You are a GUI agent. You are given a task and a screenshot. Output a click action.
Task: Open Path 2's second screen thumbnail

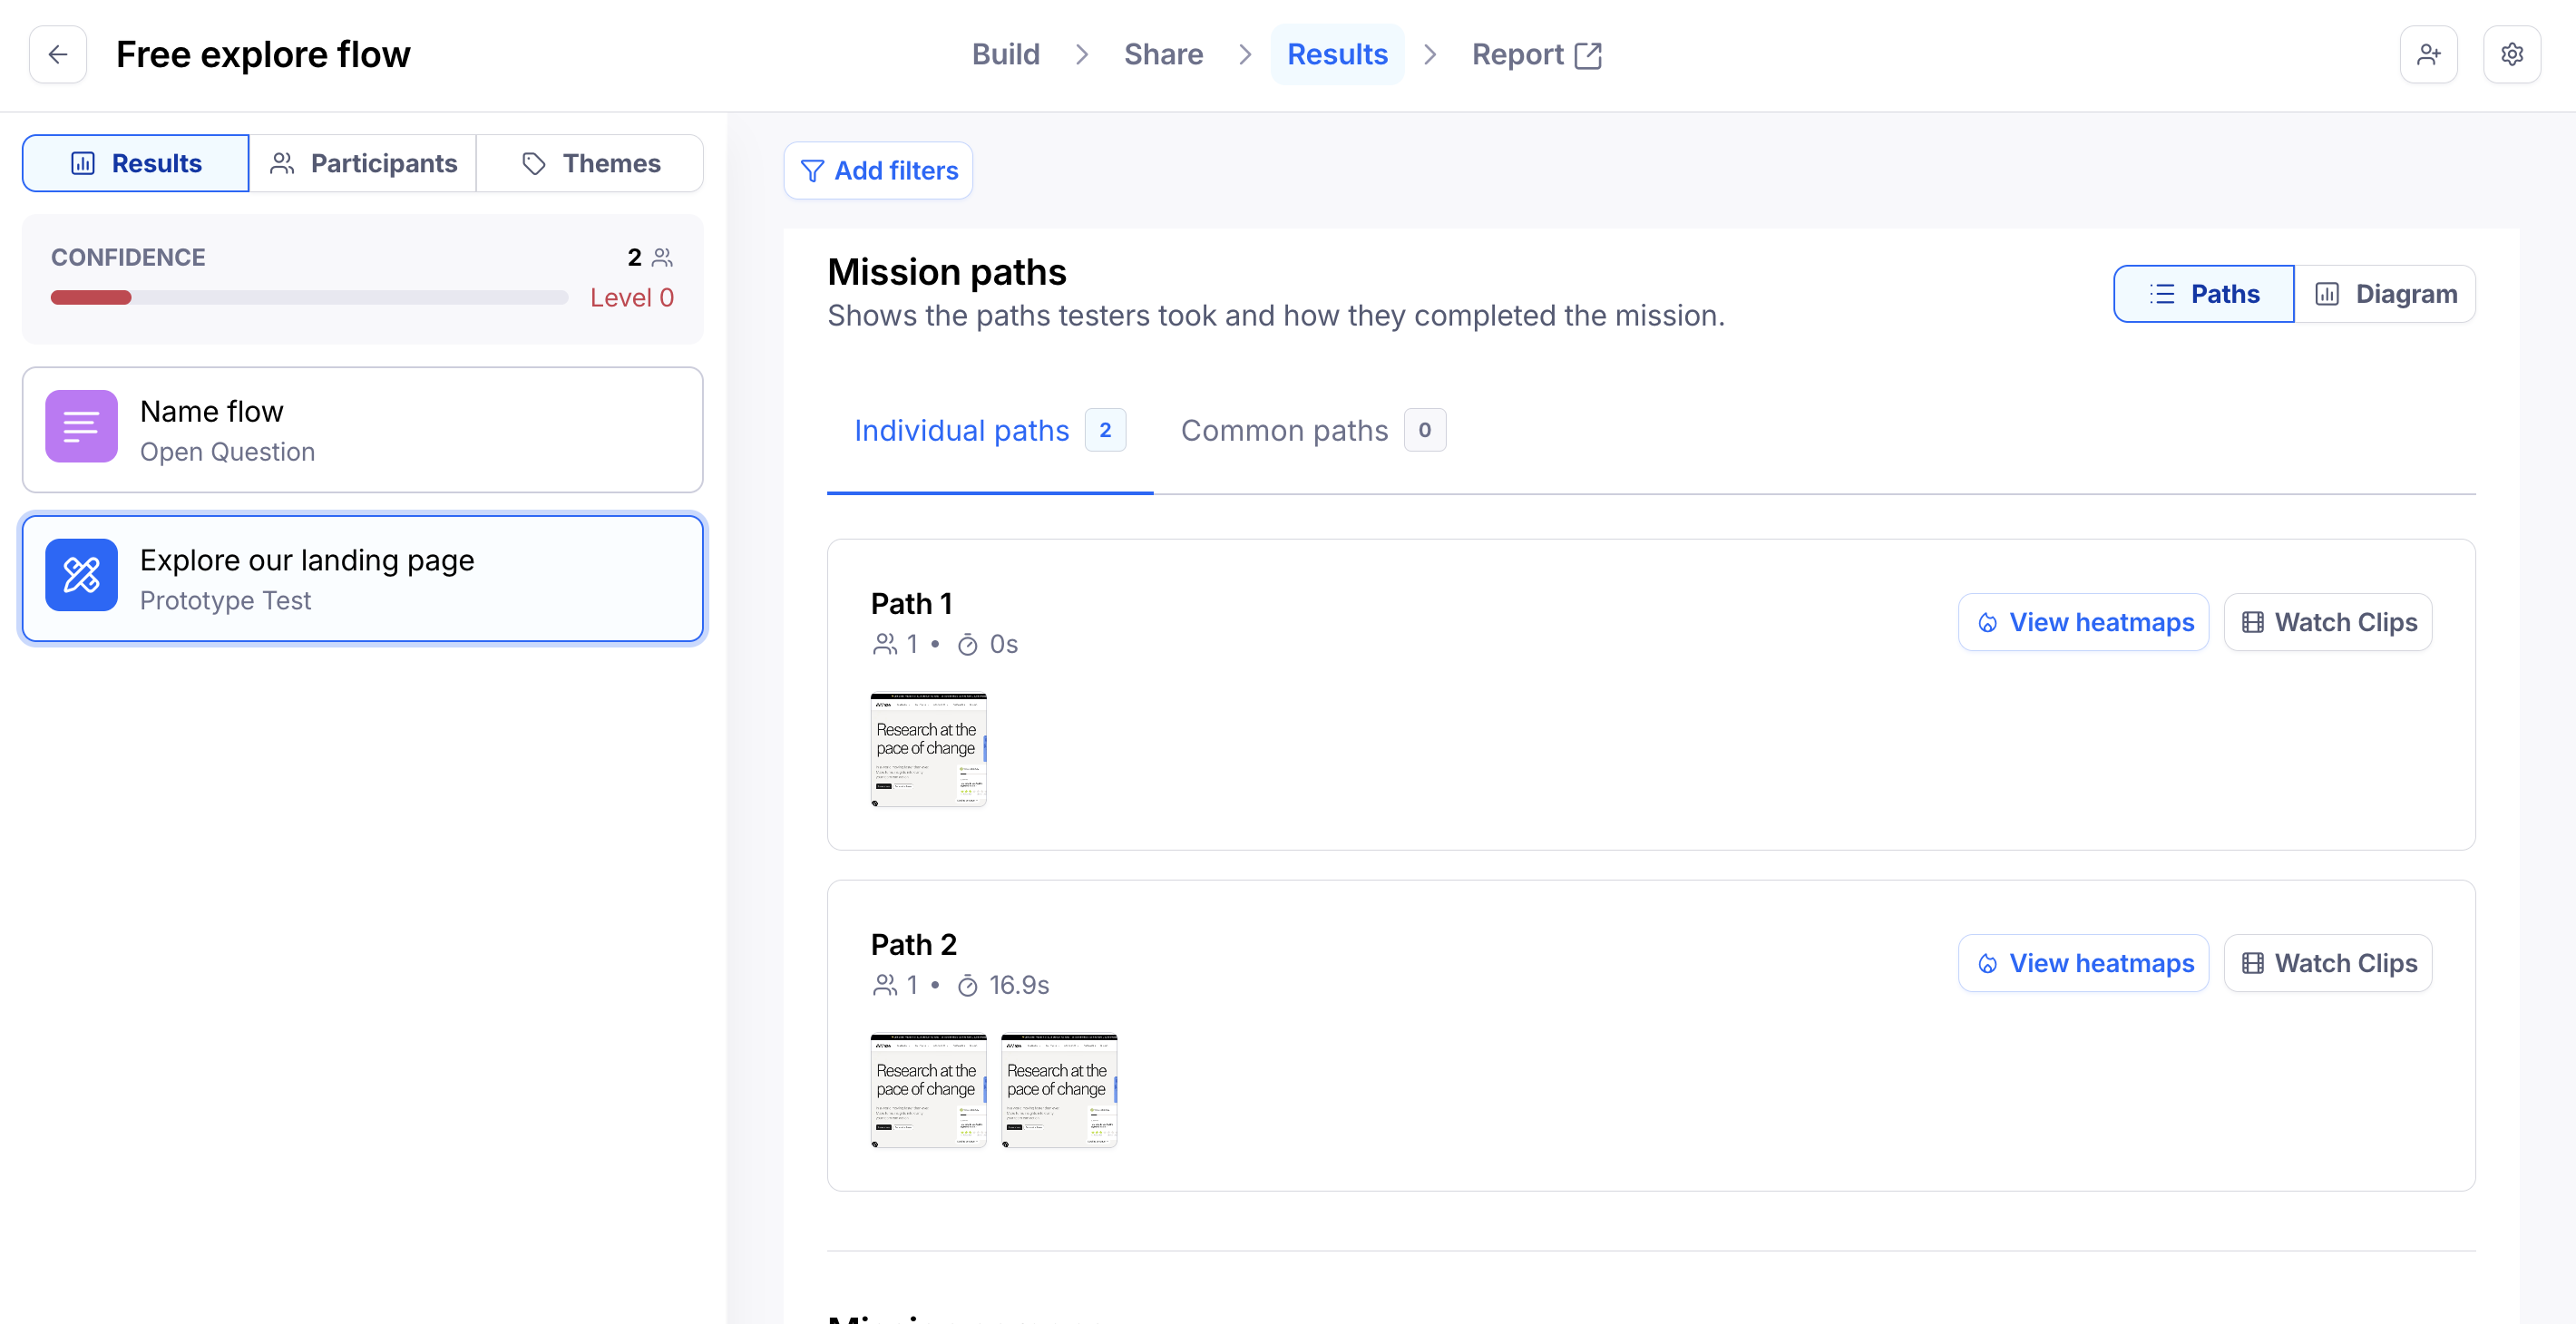1058,1090
